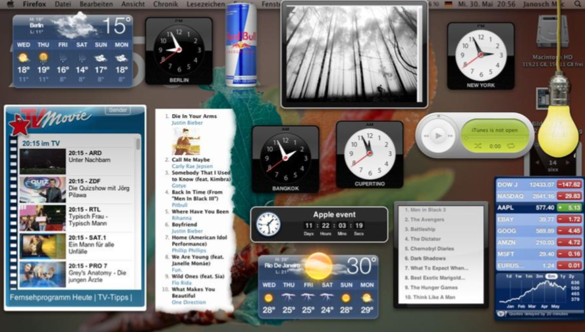Click Monday's weather icon in Rio forecast
Image resolution: width=585 pixels, height=332 pixels.
tap(367, 298)
